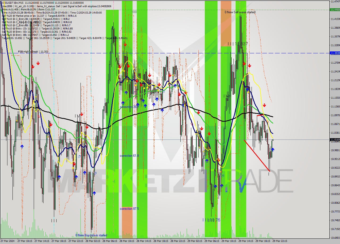Screen dimensions: 340x244
Task: Click the 10.9222 price axis value
Action: pos(335,168)
